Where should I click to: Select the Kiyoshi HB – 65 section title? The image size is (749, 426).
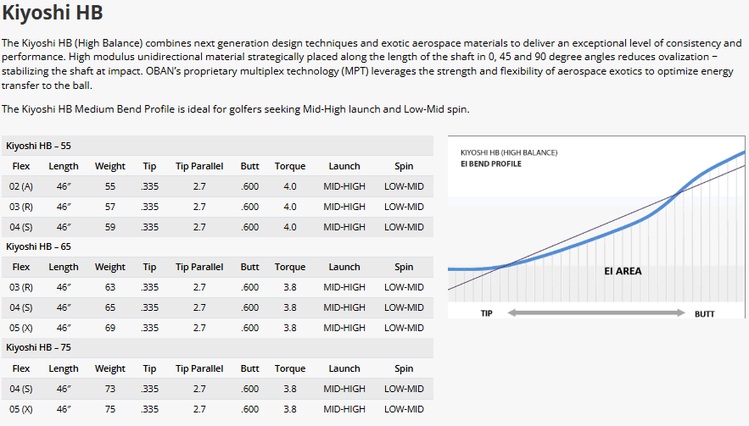pos(38,246)
